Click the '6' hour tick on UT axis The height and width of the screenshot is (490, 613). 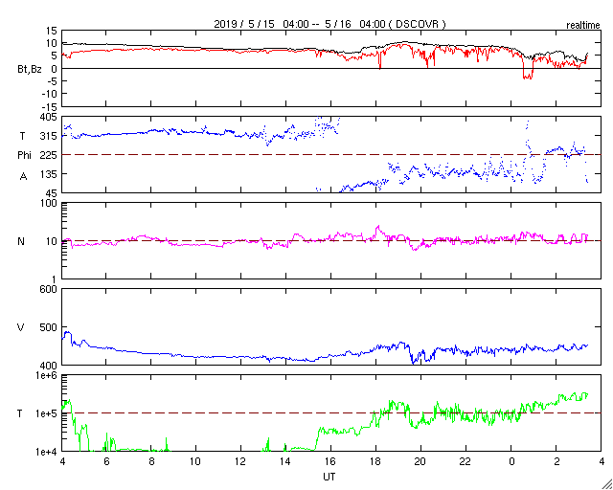pos(106,461)
